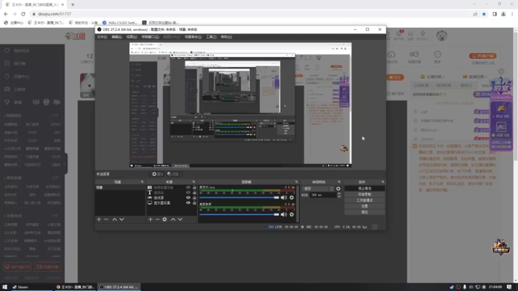Click 开始录制 (Start Recording) button
This screenshot has height=291, width=518.
coord(365,195)
